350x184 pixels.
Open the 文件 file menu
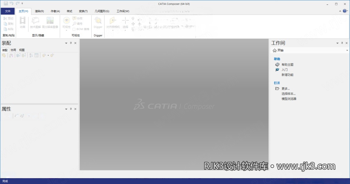pos(8,11)
